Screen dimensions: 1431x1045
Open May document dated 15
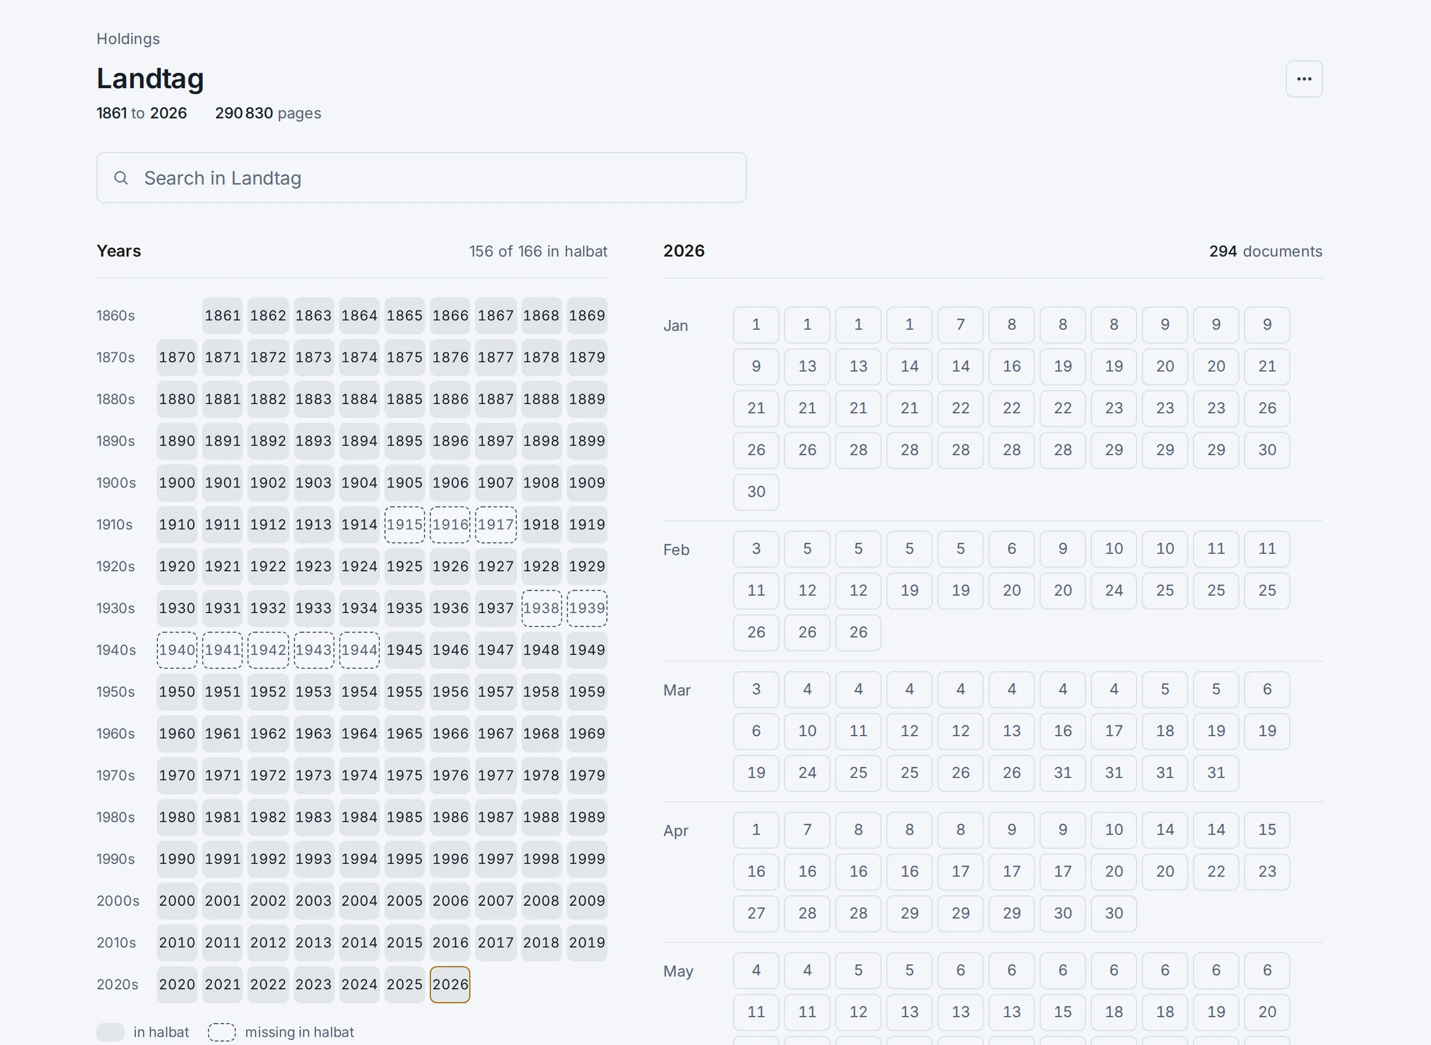pos(1063,1012)
